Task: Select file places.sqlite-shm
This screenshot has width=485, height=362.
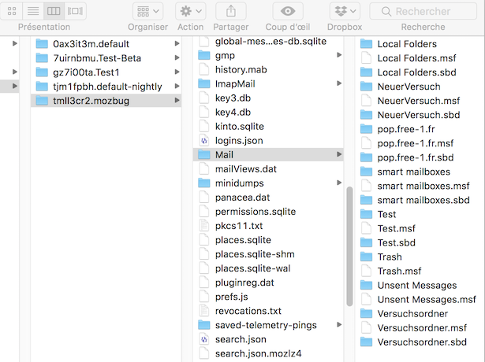Action: click(x=255, y=254)
